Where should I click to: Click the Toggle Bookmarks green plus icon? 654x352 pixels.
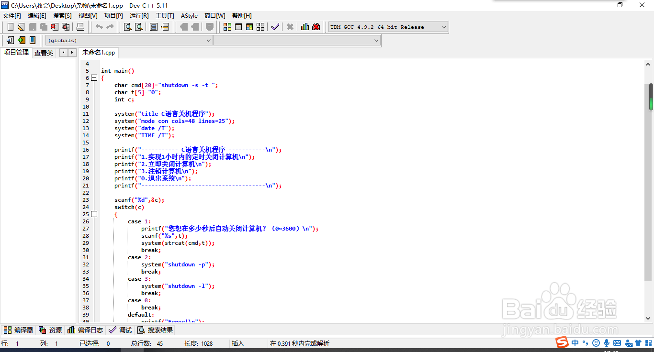[22, 40]
